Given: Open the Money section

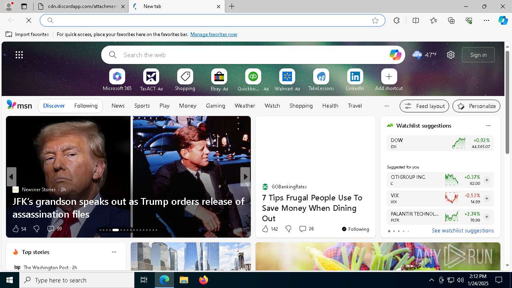Looking at the screenshot, I should click(x=188, y=106).
